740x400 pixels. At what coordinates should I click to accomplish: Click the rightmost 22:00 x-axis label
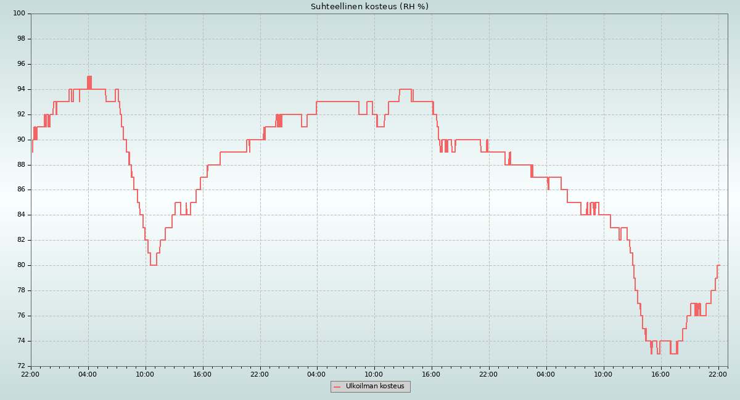pyautogui.click(x=718, y=374)
